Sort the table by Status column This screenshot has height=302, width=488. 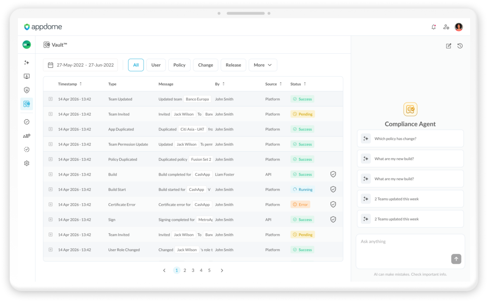point(298,84)
